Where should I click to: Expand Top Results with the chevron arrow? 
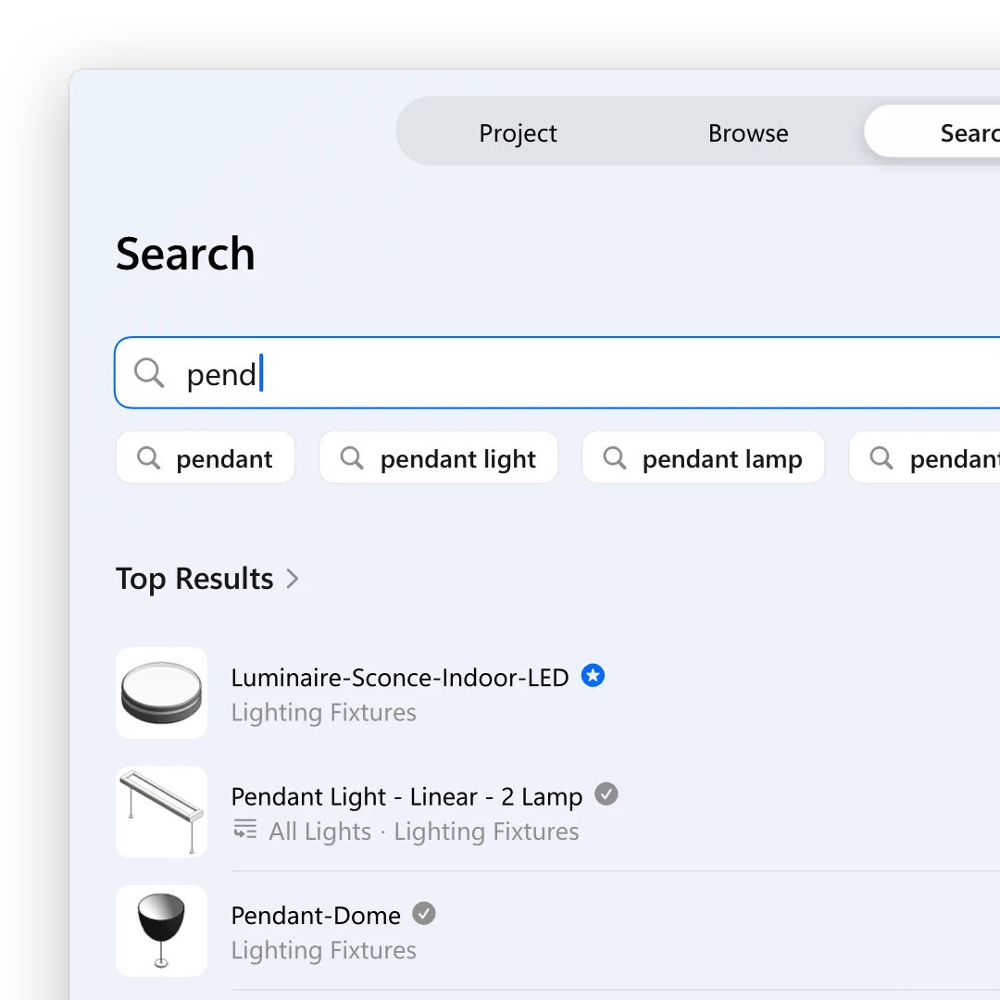(x=292, y=579)
